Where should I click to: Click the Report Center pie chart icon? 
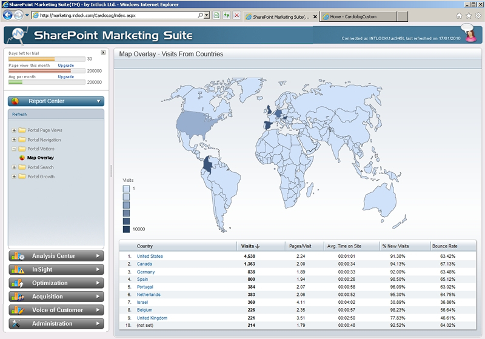click(x=15, y=101)
